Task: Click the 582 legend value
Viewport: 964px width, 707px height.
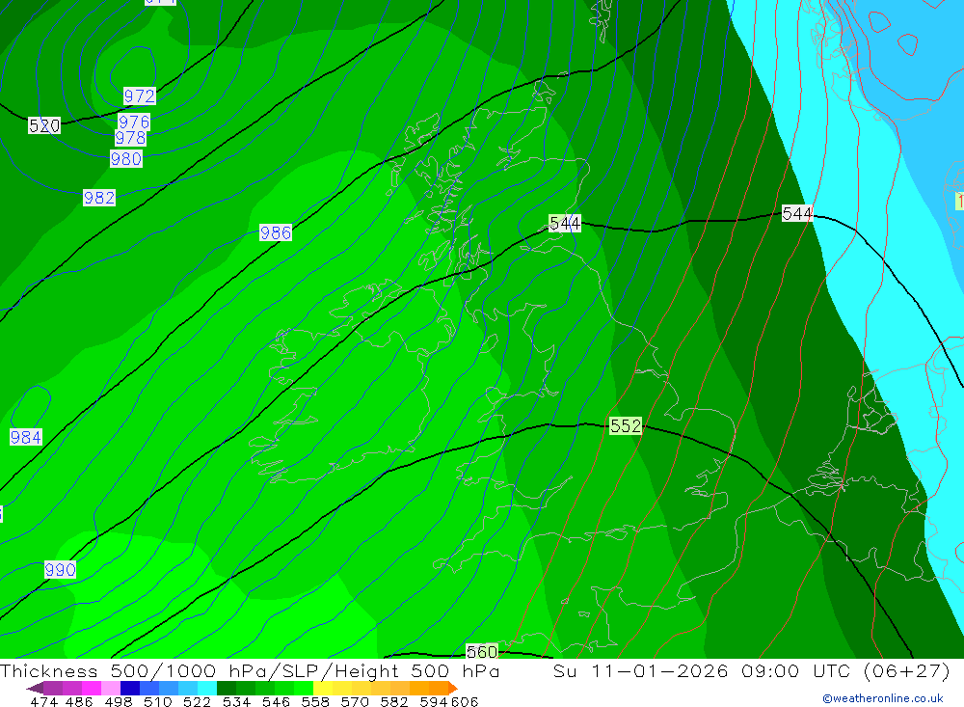Action: 394,701
